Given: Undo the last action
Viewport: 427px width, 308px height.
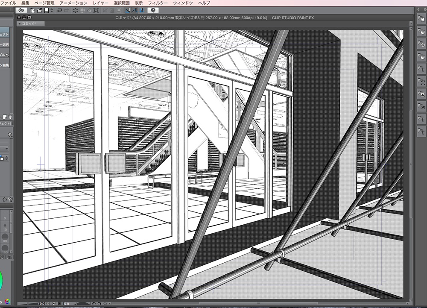Looking at the screenshot, I should pos(59,10).
